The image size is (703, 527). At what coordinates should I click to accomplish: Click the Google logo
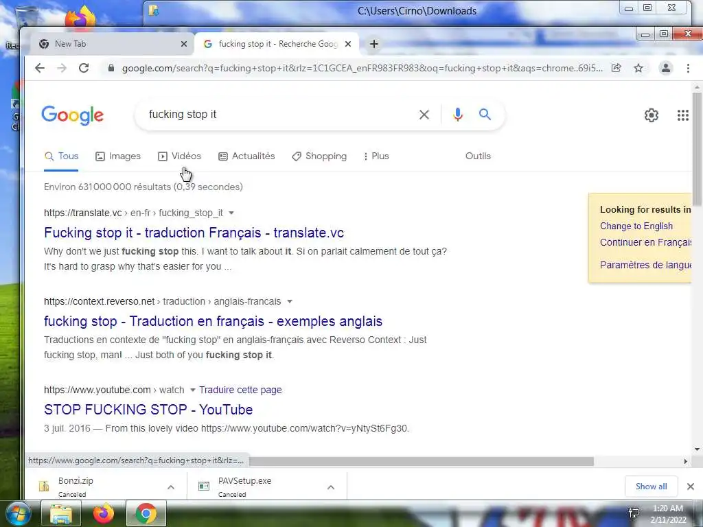(x=73, y=115)
